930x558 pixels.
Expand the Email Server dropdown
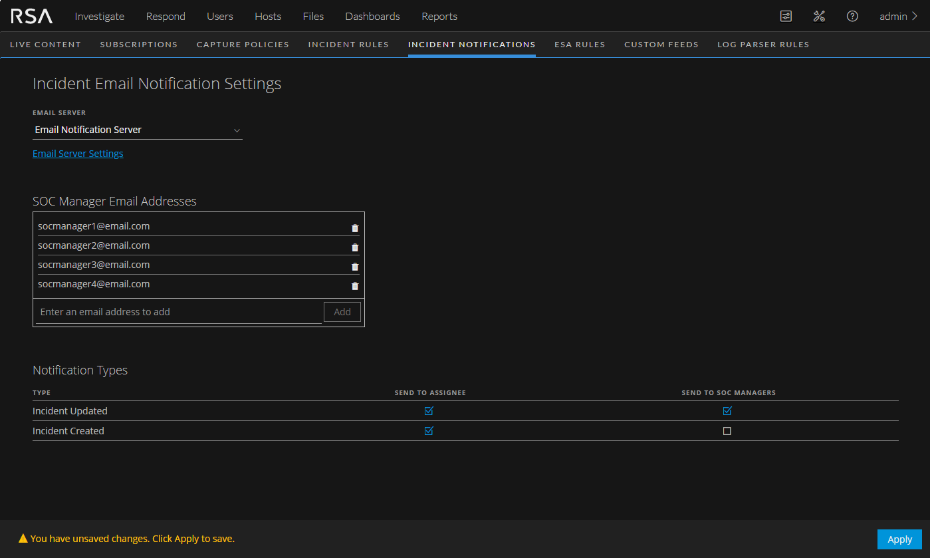click(x=138, y=130)
